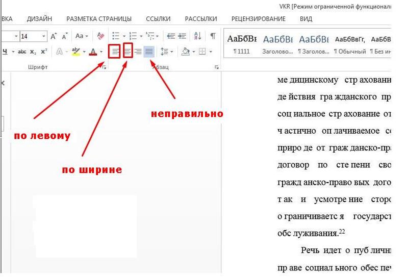Screen dimensions: 408x277
Task: Increase font size with Grow Font icon
Action: tap(54, 36)
